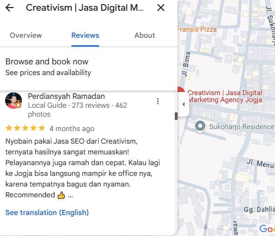Click 'Browse and book now' heading
Screen dimensions: 275x236
point(47,62)
